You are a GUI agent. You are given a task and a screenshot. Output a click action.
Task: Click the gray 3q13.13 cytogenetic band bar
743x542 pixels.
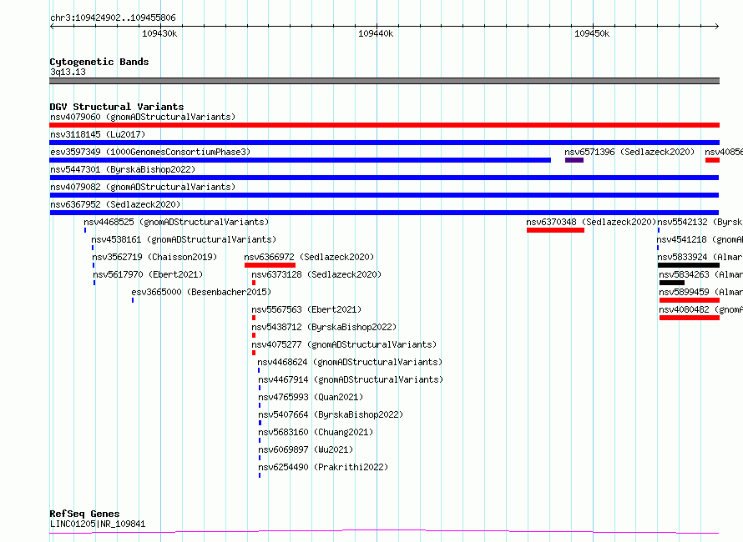click(384, 81)
